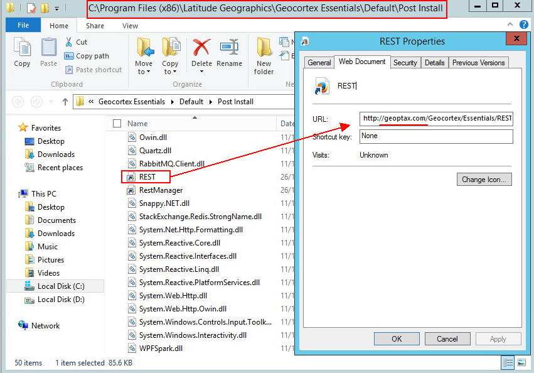Click the Forward navigation arrow

tap(36, 102)
